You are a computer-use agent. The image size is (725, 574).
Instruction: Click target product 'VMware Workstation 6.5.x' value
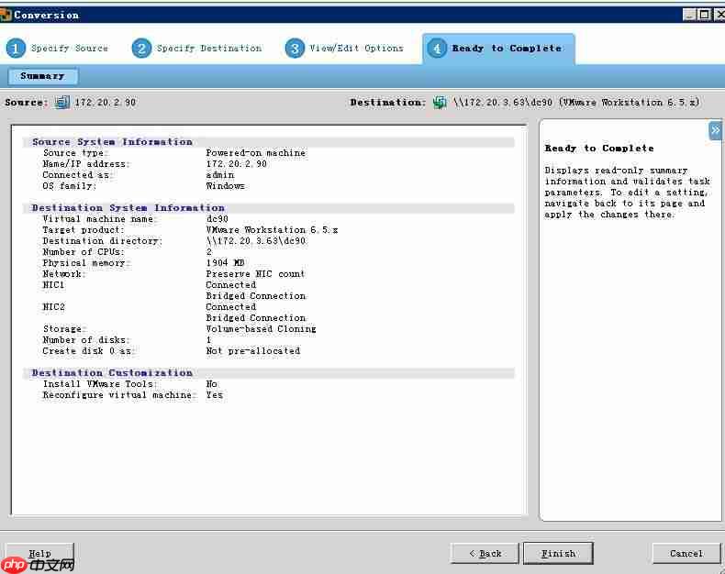click(272, 230)
